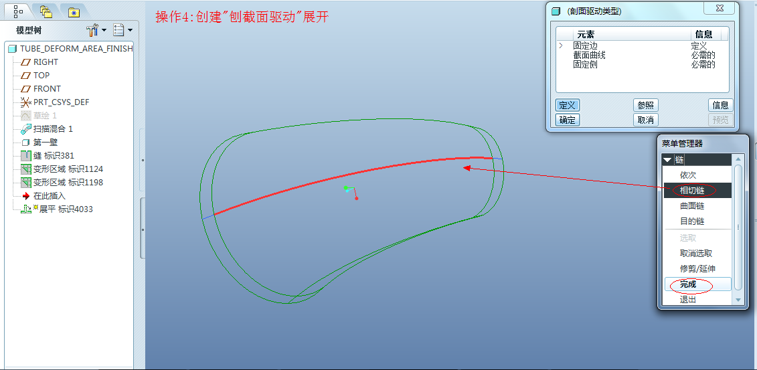Open the model tree settings tool icon
757x370 pixels.
tap(92, 30)
